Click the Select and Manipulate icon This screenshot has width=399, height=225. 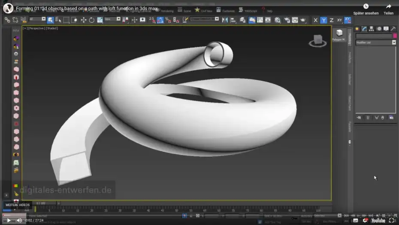point(134,20)
